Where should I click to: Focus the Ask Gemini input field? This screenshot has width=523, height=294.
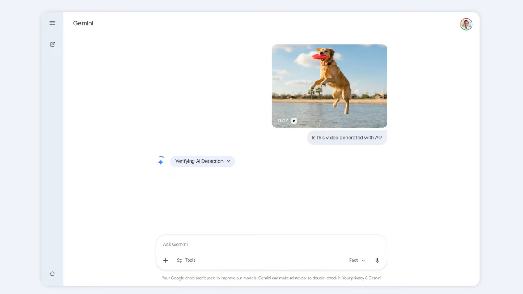(270, 245)
